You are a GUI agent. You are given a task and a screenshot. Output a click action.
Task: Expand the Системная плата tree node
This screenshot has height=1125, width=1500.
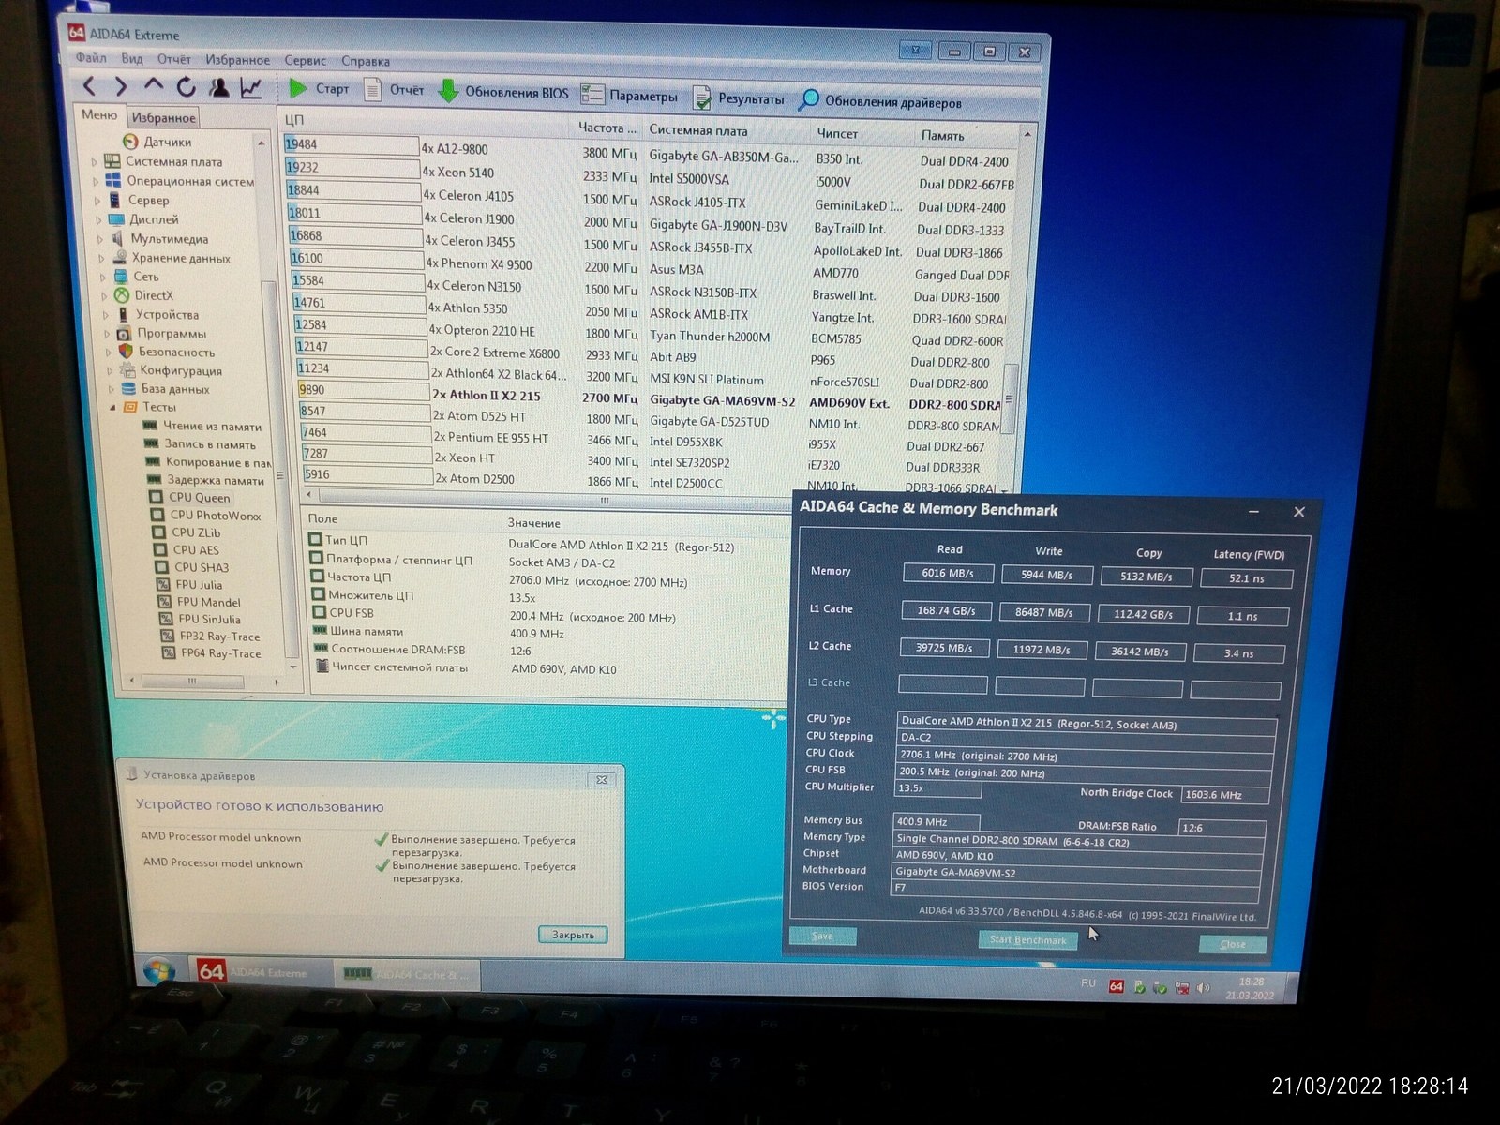tap(95, 161)
